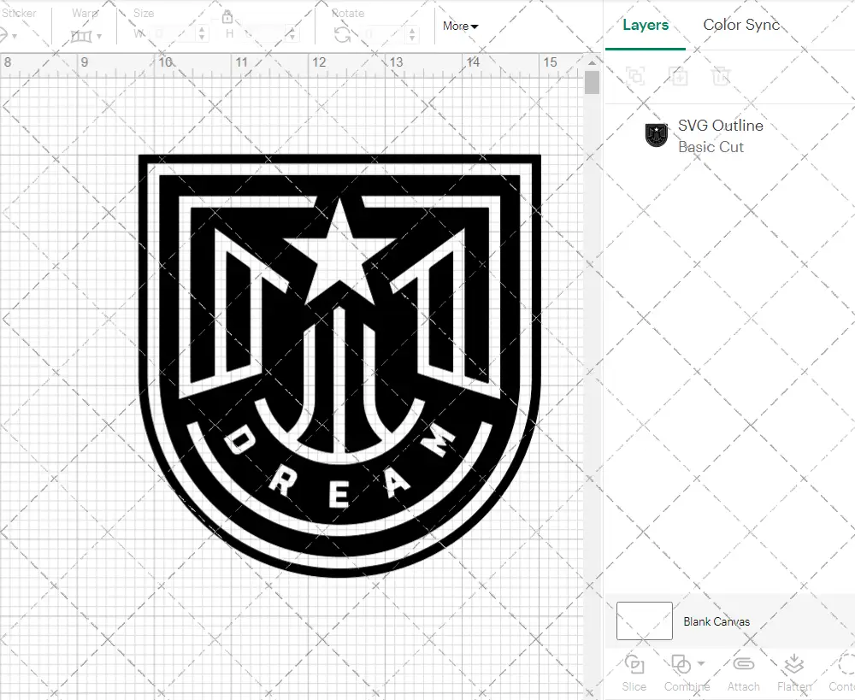This screenshot has width=855, height=700.
Task: Switch to the Color Sync tab
Action: pyautogui.click(x=741, y=25)
